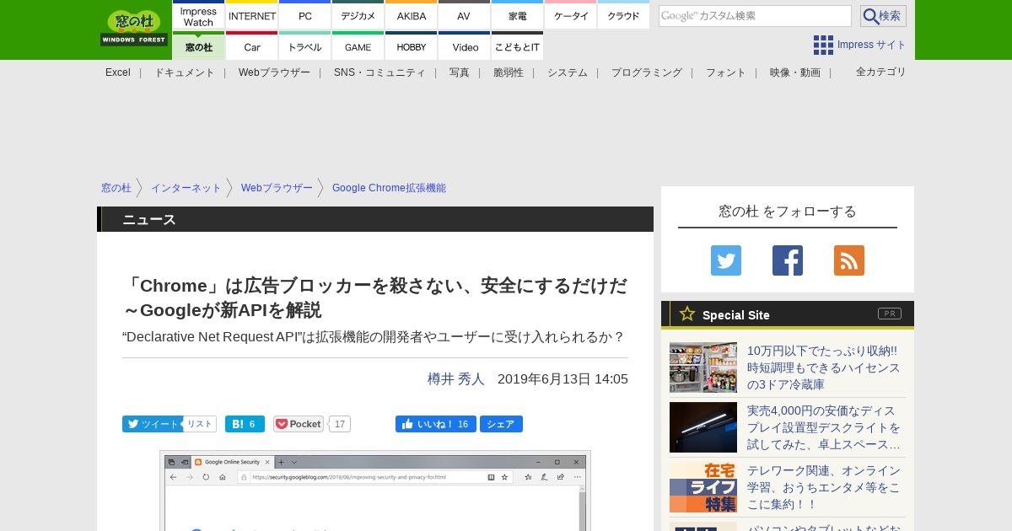Open the Impress サイト grid icon
This screenshot has height=531, width=1012.
tap(823, 45)
